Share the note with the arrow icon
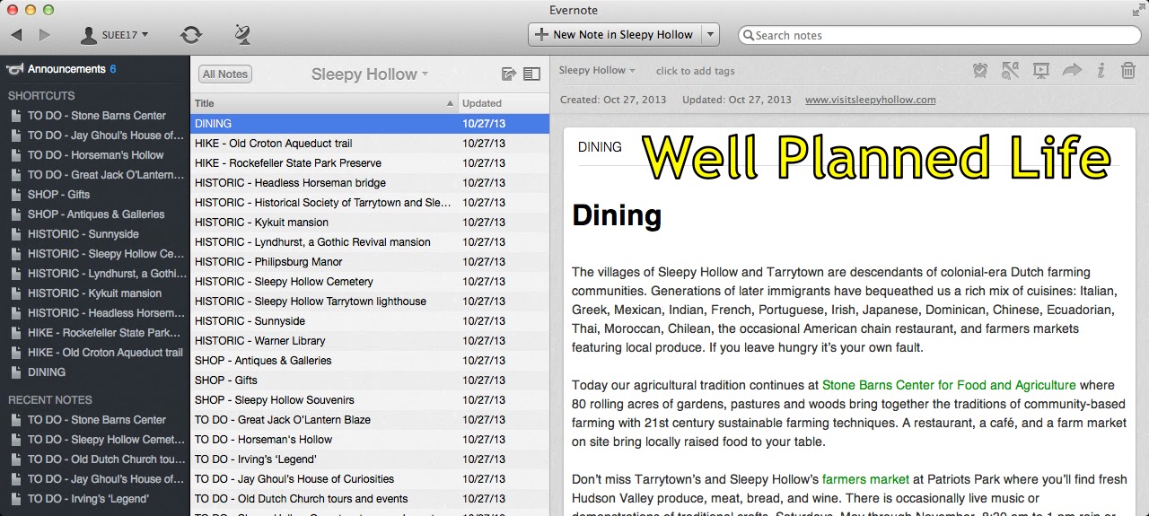Screen dimensions: 1149x516 [x=1072, y=70]
